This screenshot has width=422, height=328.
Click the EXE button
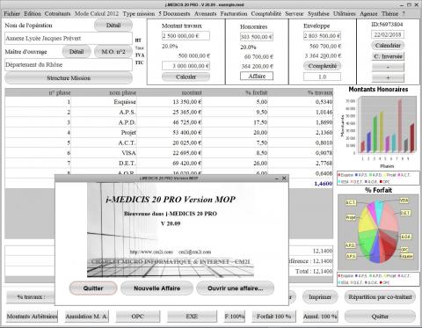pyautogui.click(x=192, y=317)
